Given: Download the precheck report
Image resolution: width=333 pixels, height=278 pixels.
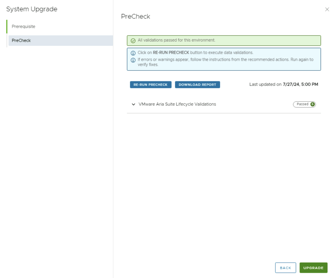Looking at the screenshot, I should pyautogui.click(x=197, y=85).
